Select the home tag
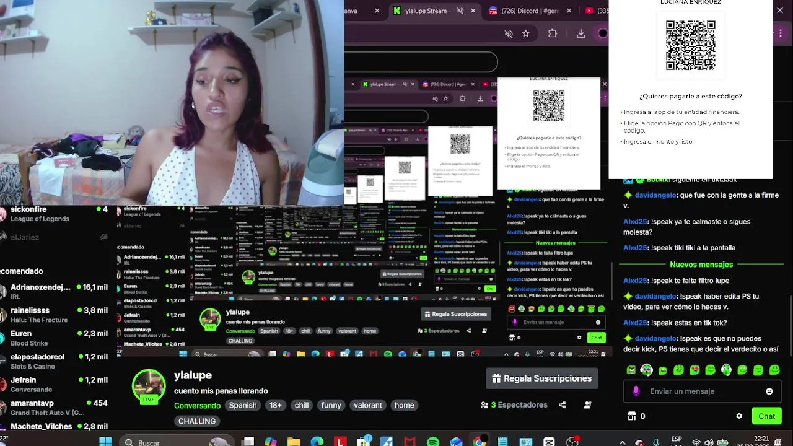This screenshot has height=446, width=793. pos(405,405)
